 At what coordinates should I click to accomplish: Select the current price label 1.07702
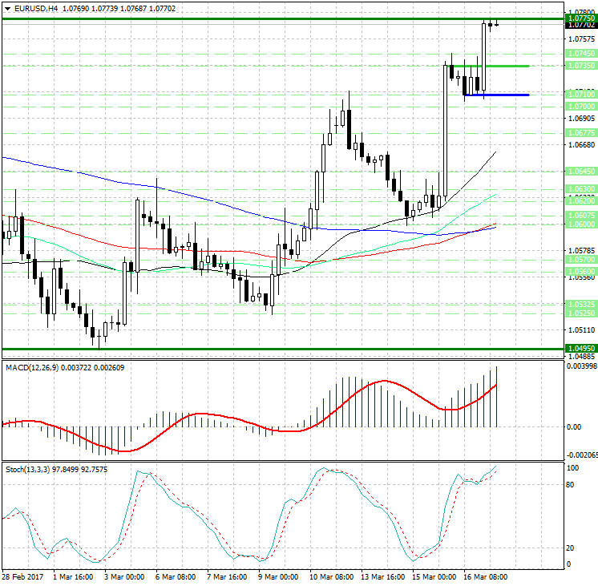(x=581, y=25)
